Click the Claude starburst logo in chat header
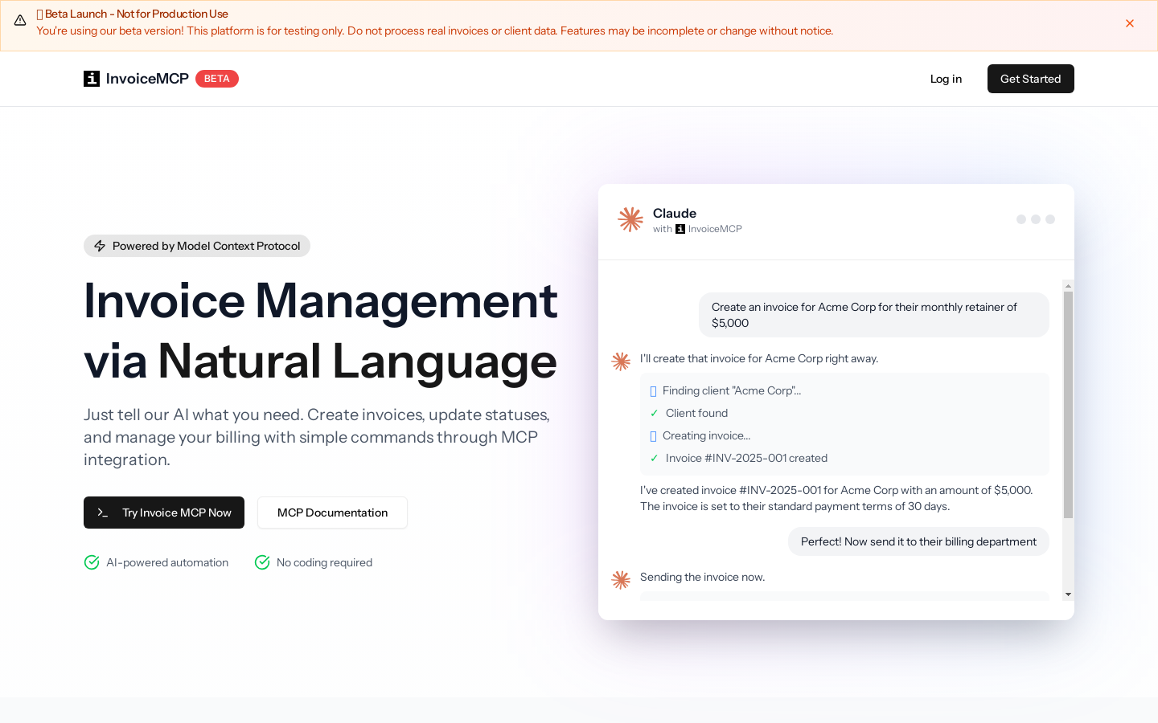 (630, 219)
